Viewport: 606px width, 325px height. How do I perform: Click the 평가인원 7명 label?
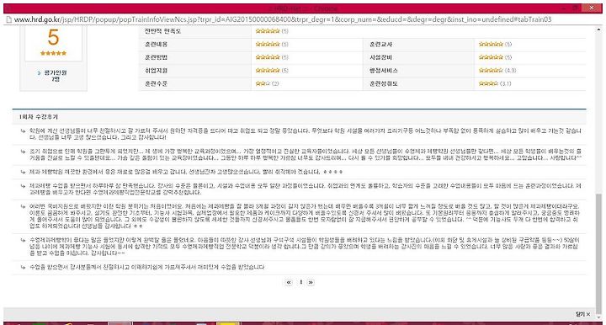[56, 76]
